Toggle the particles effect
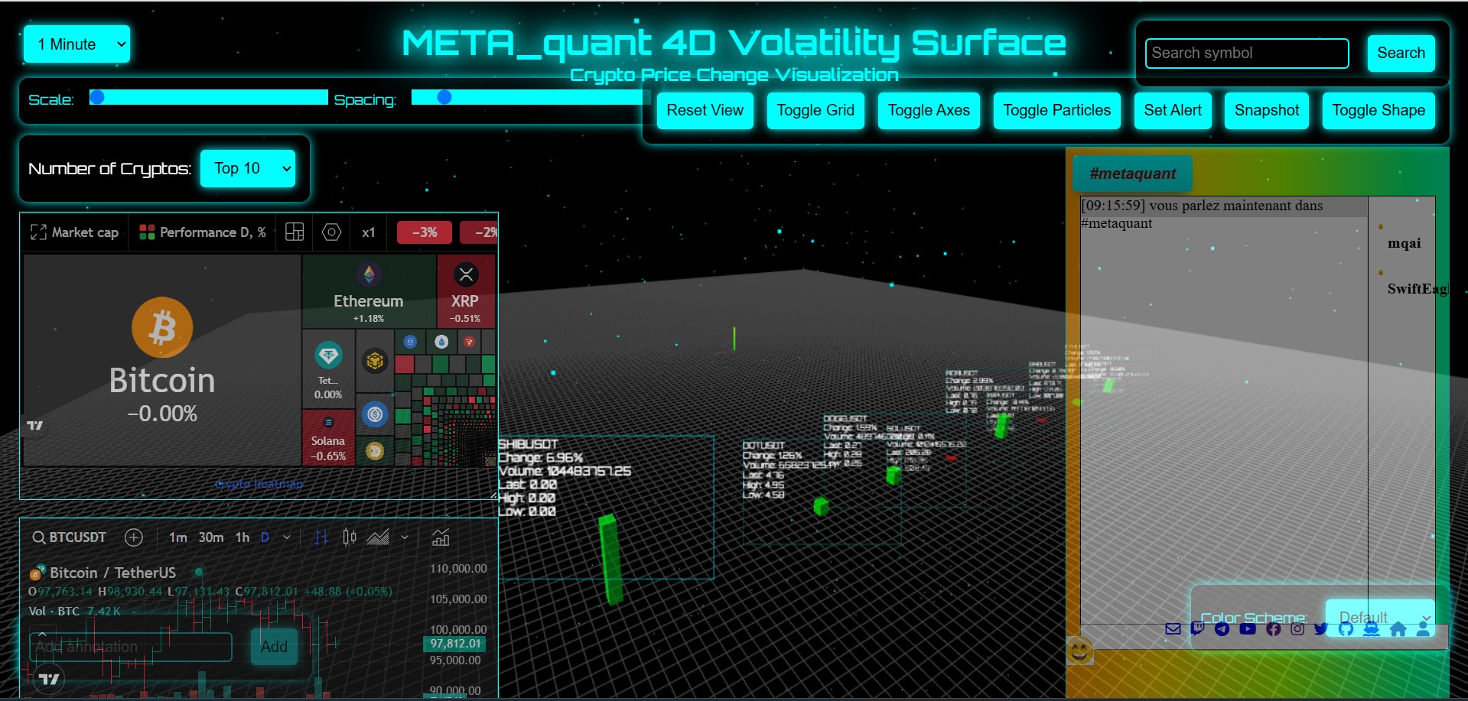Viewport: 1468px width, 701px height. (1056, 110)
